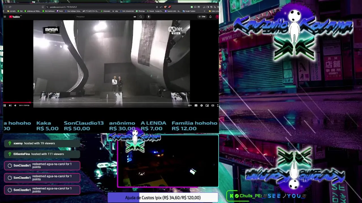
Task: Go to YouTube home via logo
Action: pyautogui.click(x=14, y=17)
